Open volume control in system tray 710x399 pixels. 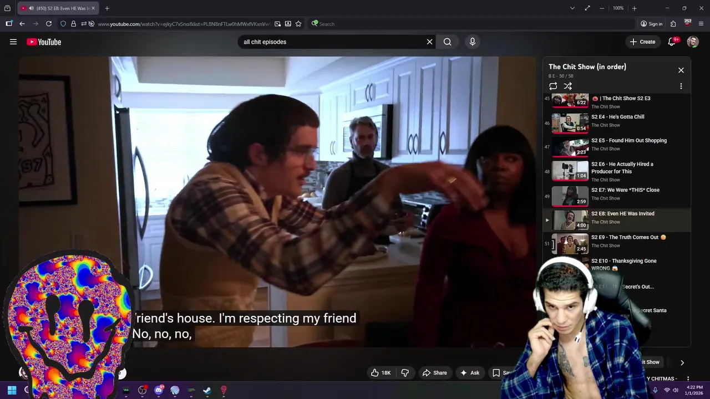tap(676, 390)
